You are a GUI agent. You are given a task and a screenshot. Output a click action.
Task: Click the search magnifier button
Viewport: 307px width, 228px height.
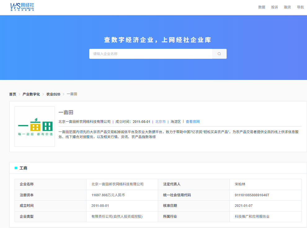click(219, 54)
